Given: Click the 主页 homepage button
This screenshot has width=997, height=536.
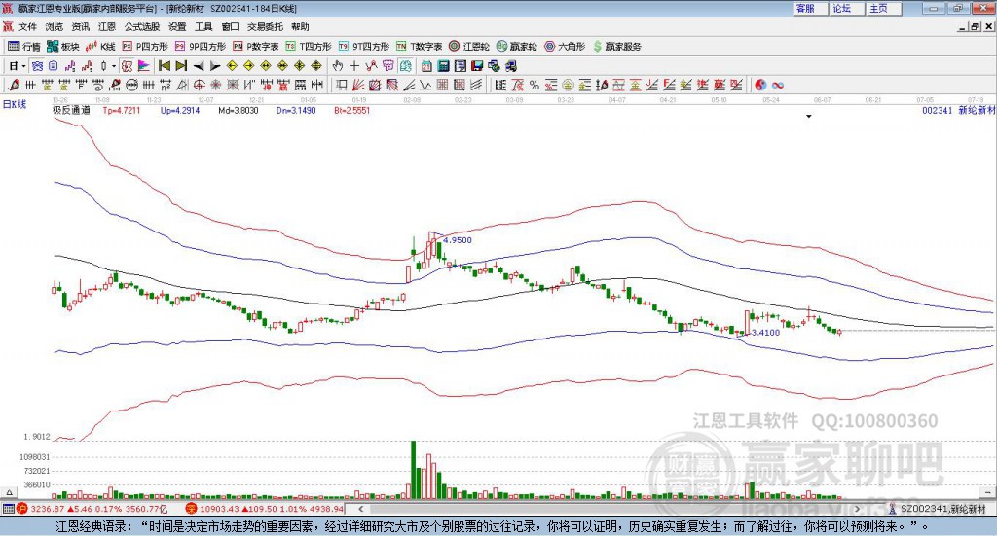Looking at the screenshot, I should coord(884,8).
